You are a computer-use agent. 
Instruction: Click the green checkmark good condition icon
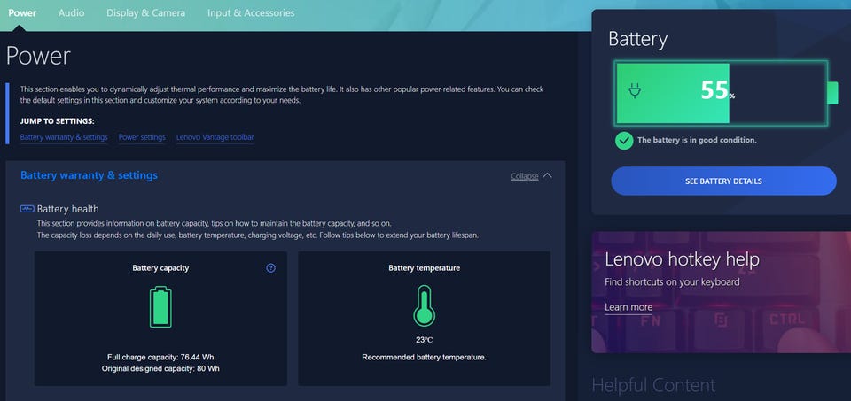click(x=624, y=141)
